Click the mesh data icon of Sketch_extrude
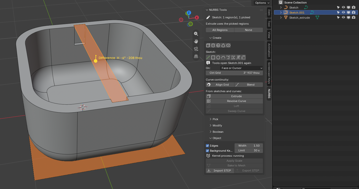 [317, 17]
